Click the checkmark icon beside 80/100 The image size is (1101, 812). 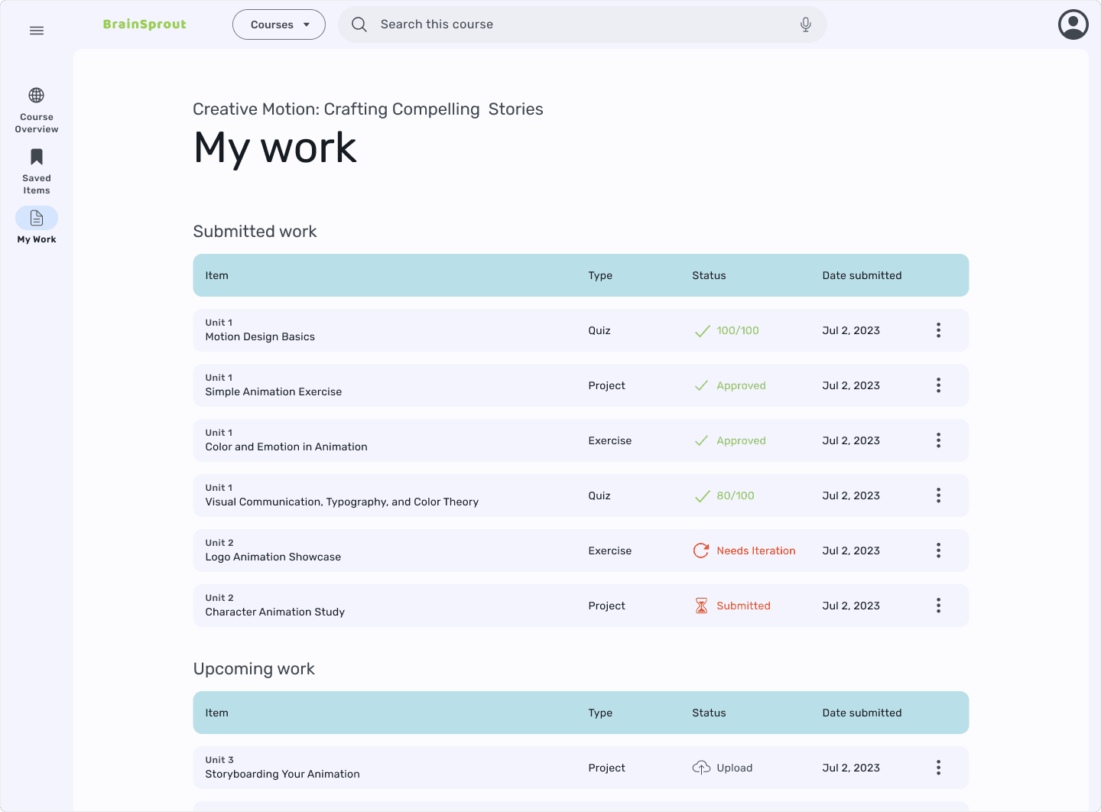[x=702, y=496]
